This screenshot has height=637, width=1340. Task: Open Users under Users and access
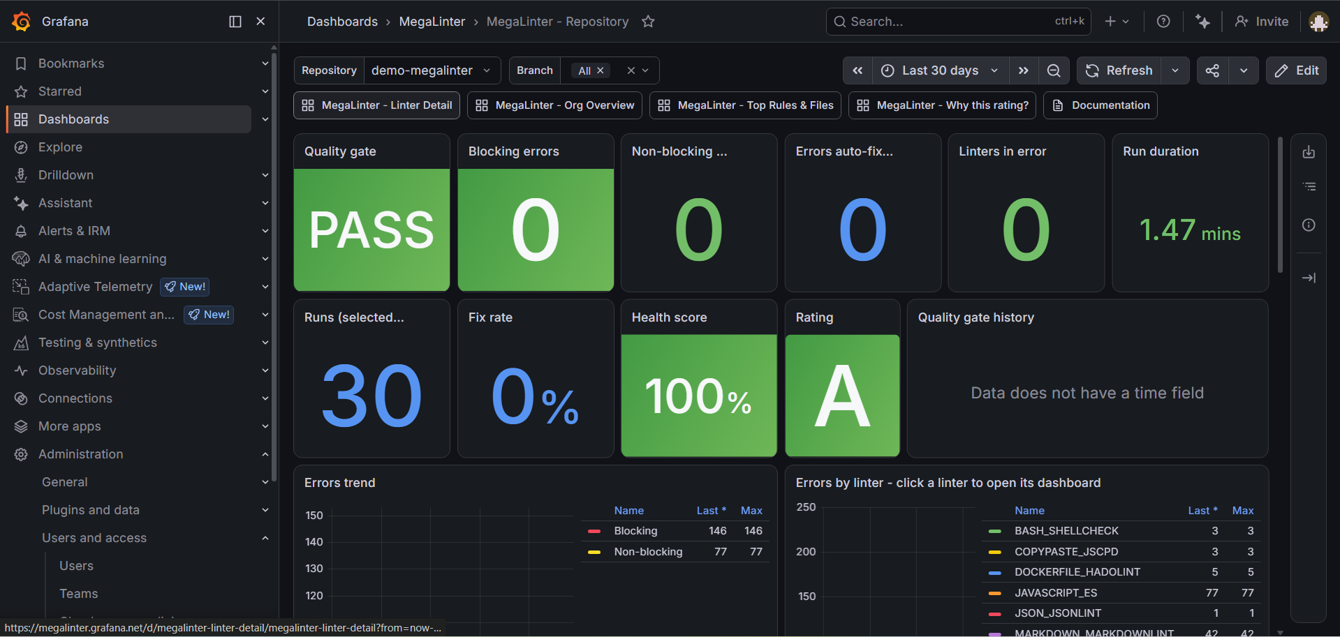(x=76, y=566)
